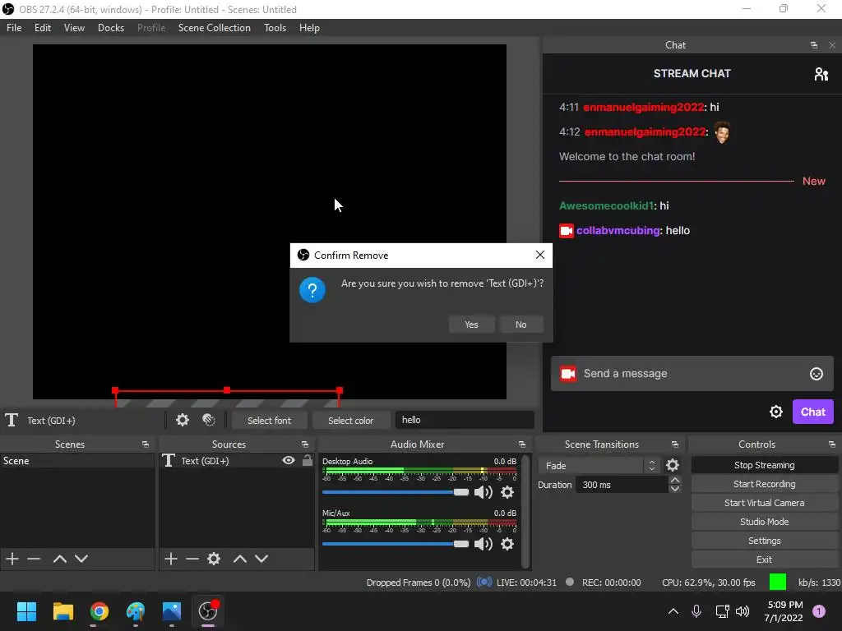Click the Duration 300 ms field
Viewport: 842px width, 631px height.
[x=622, y=485]
